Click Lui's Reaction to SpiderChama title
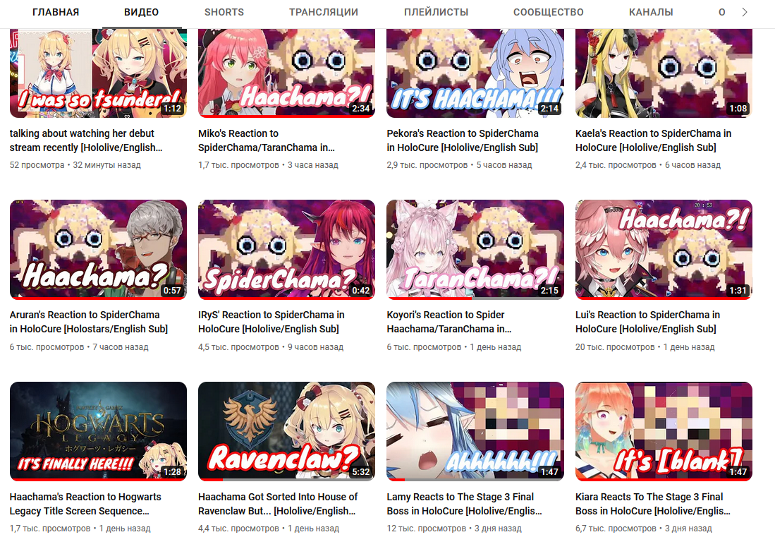 coord(647,322)
